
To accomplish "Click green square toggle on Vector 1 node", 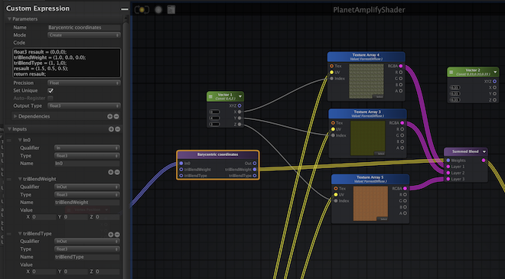I will 210,96.
